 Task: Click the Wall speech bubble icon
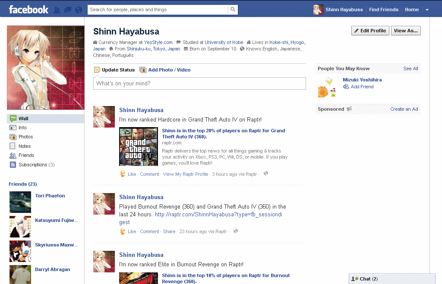coord(13,119)
